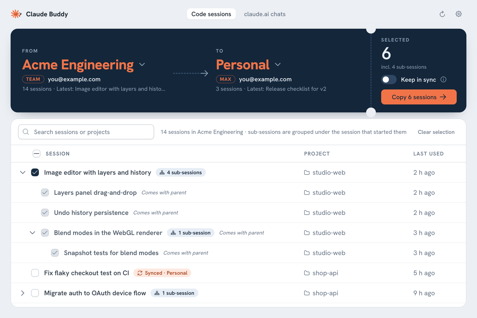This screenshot has height=318, width=477.
Task: Toggle the select-all checkbox in header
Action: pyautogui.click(x=36, y=154)
